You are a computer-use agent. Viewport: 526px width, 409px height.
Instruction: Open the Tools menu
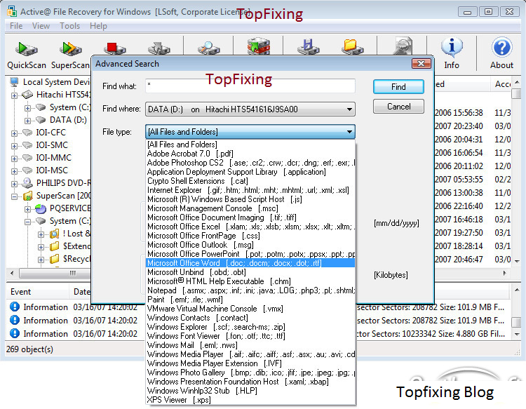[69, 26]
